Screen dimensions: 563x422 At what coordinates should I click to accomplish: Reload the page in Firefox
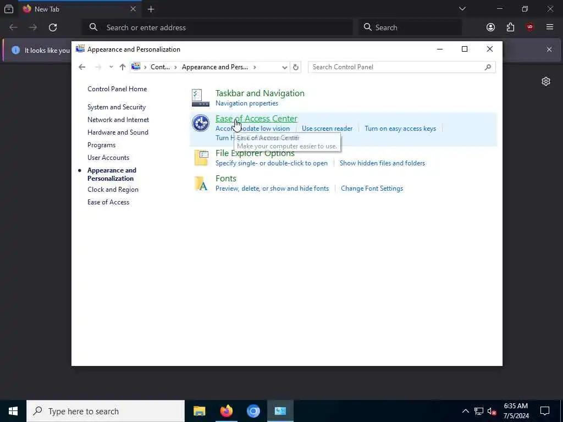(x=53, y=27)
